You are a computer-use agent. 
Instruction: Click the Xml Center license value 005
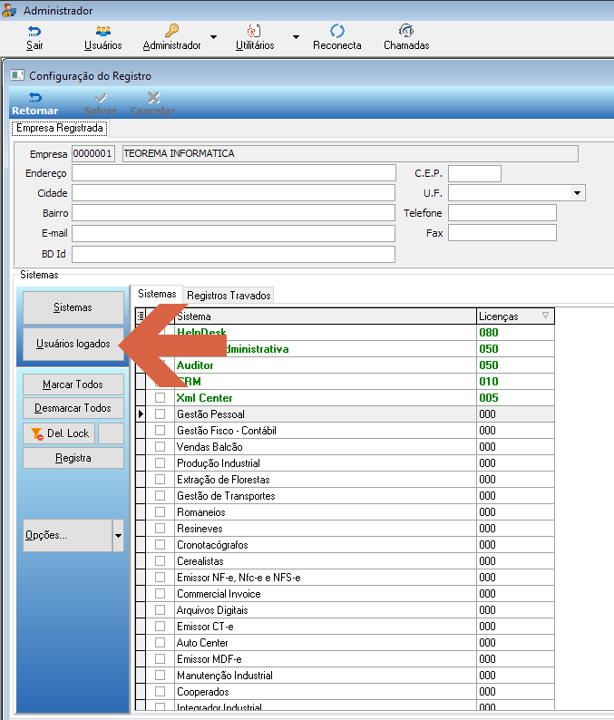click(x=489, y=398)
